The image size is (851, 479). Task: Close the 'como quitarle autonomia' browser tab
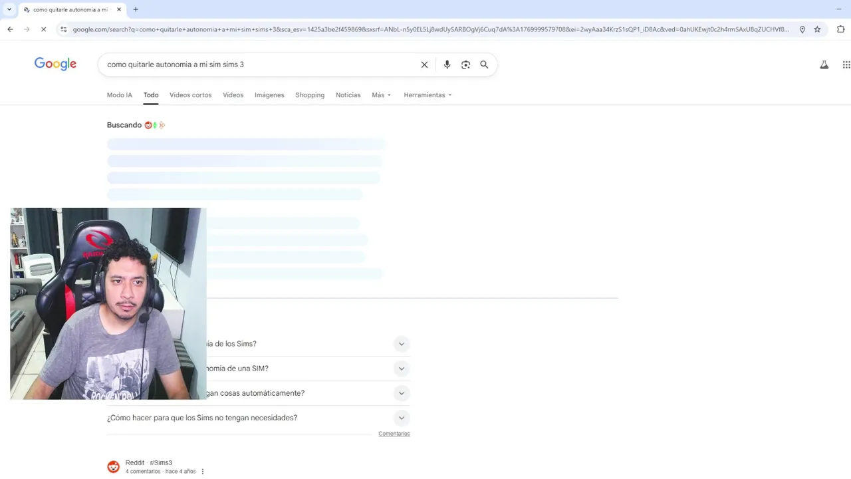[119, 9]
